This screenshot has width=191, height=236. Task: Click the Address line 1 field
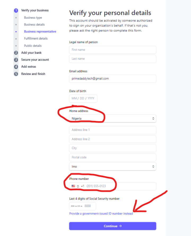click(x=113, y=130)
